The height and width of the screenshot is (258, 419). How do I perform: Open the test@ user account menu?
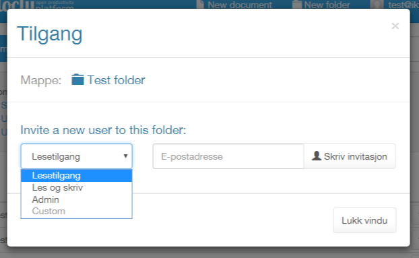click(x=404, y=5)
